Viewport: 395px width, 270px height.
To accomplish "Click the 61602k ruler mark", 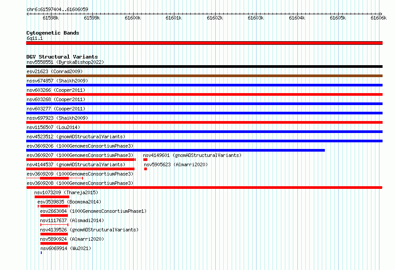I will tap(215, 18).
